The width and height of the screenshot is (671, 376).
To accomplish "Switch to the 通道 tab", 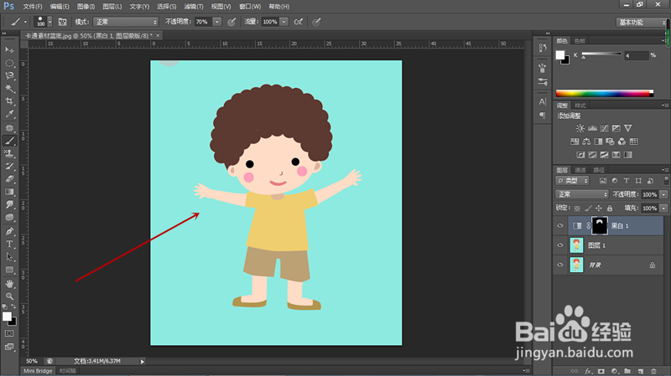I will (x=580, y=170).
